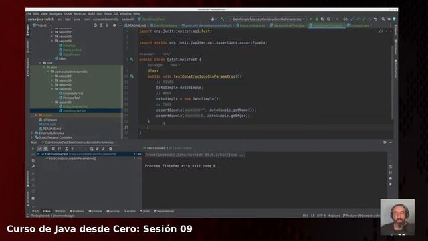The image size is (428, 241).
Task: Open the Services tool window
Action: coord(113,212)
